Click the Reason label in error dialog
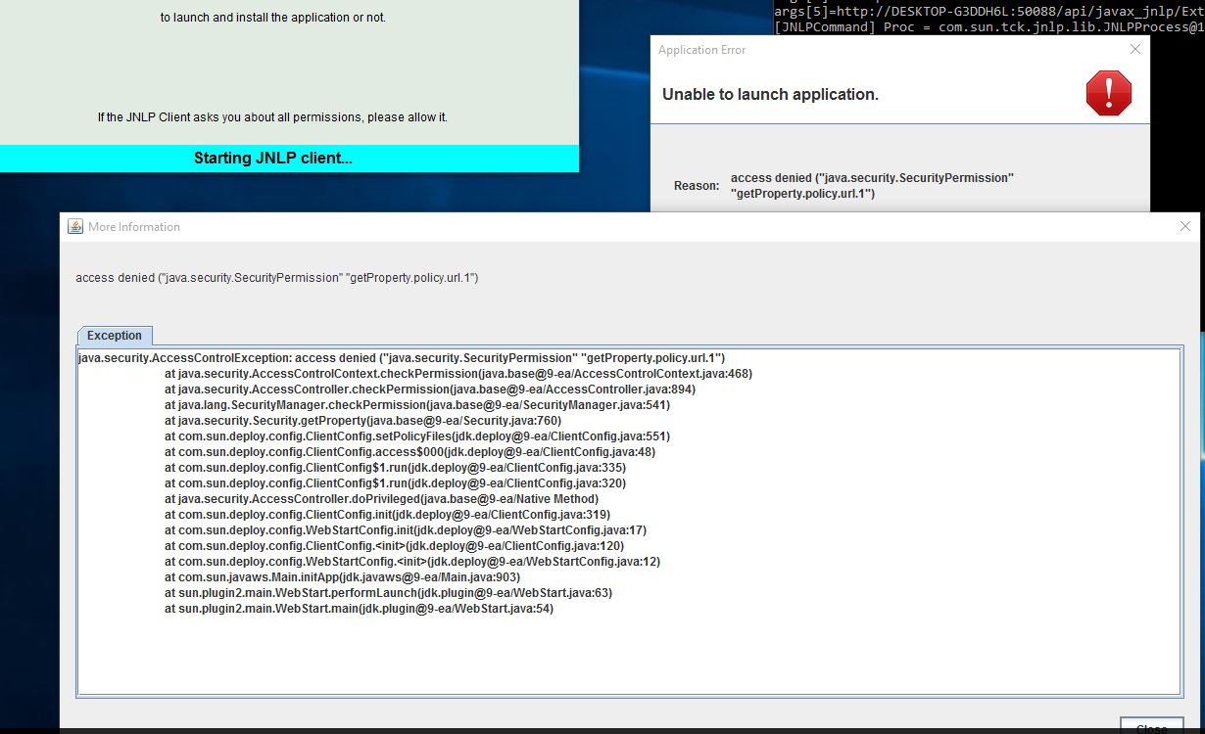1205x734 pixels. pyautogui.click(x=696, y=186)
